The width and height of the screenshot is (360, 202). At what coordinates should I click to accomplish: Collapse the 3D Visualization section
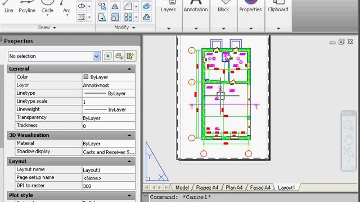point(129,135)
